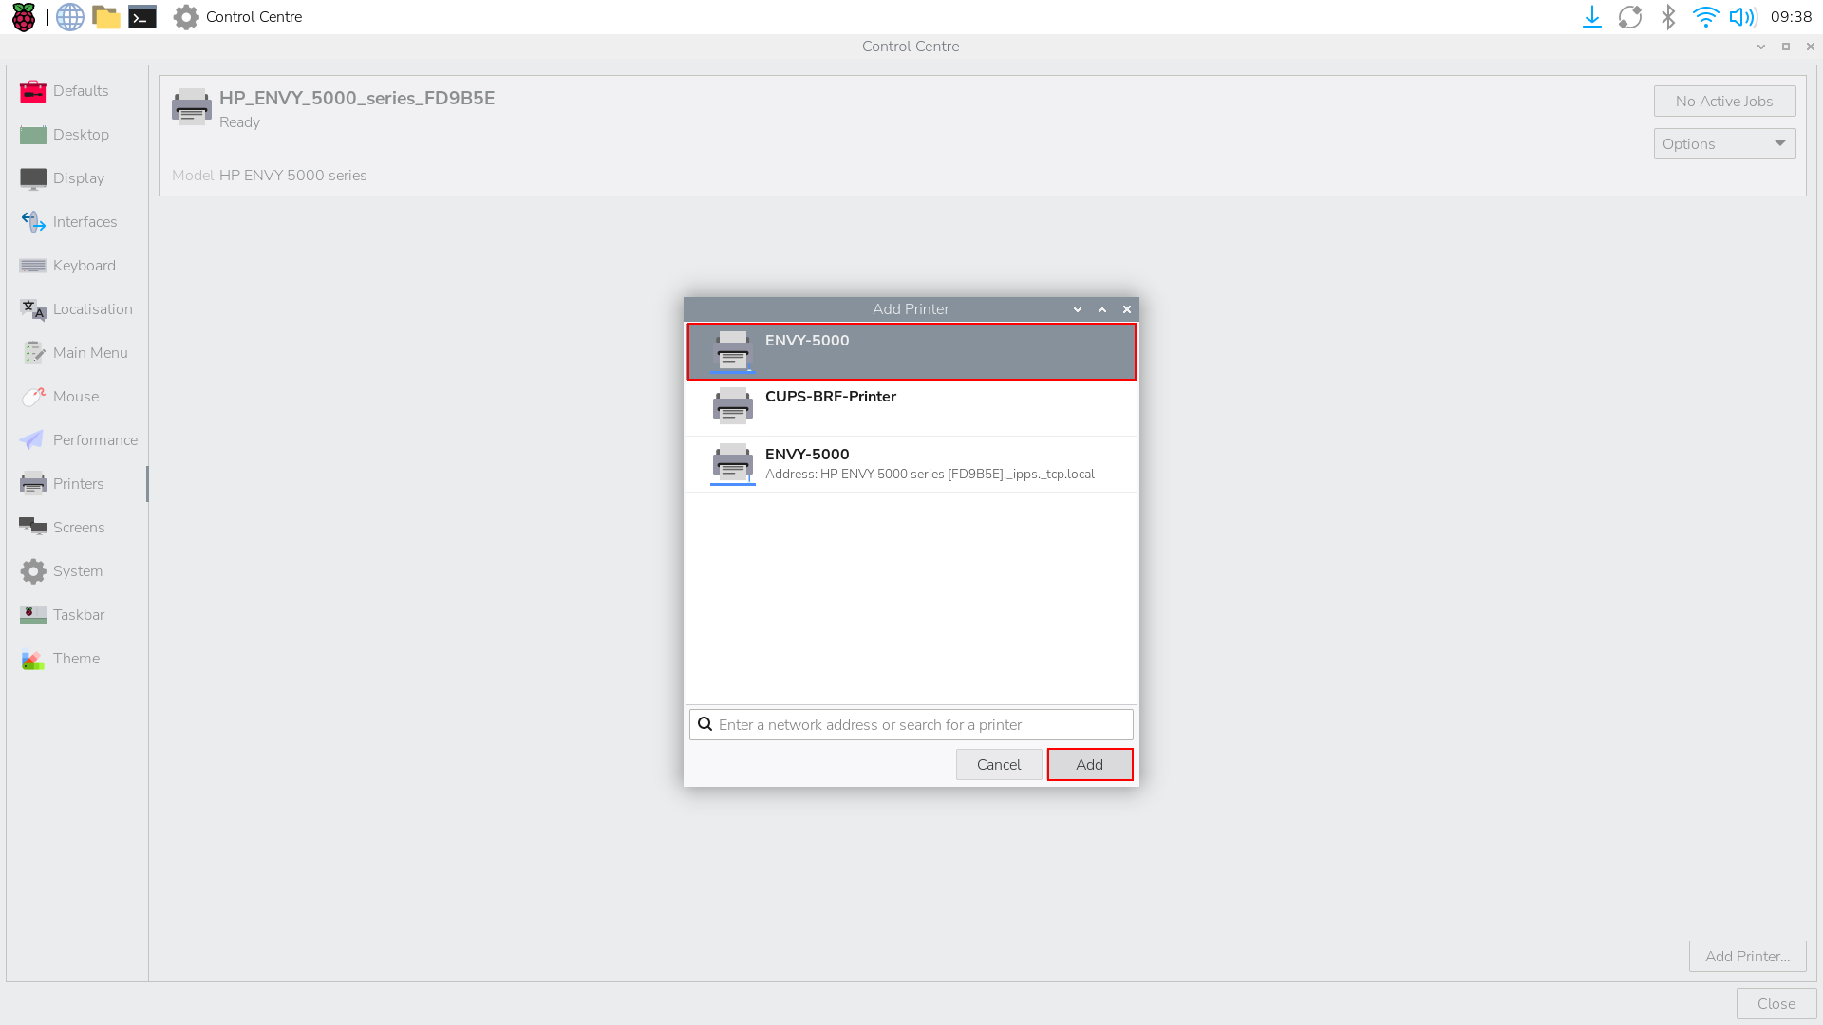
Task: Click the Ready status text
Action: click(x=239, y=122)
